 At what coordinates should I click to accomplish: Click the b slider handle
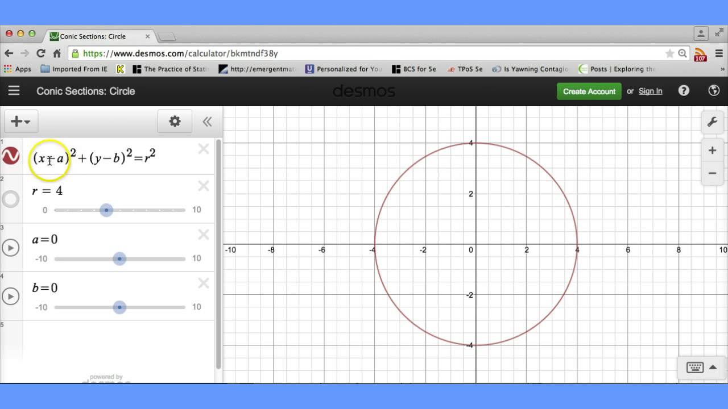(x=119, y=307)
